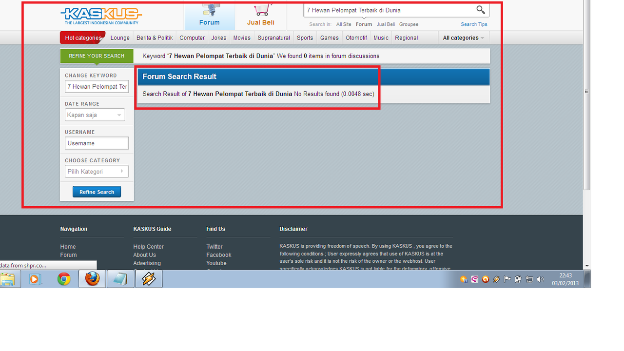This screenshot has height=351, width=624.
Task: Click the volume speaker tray icon
Action: 540,279
